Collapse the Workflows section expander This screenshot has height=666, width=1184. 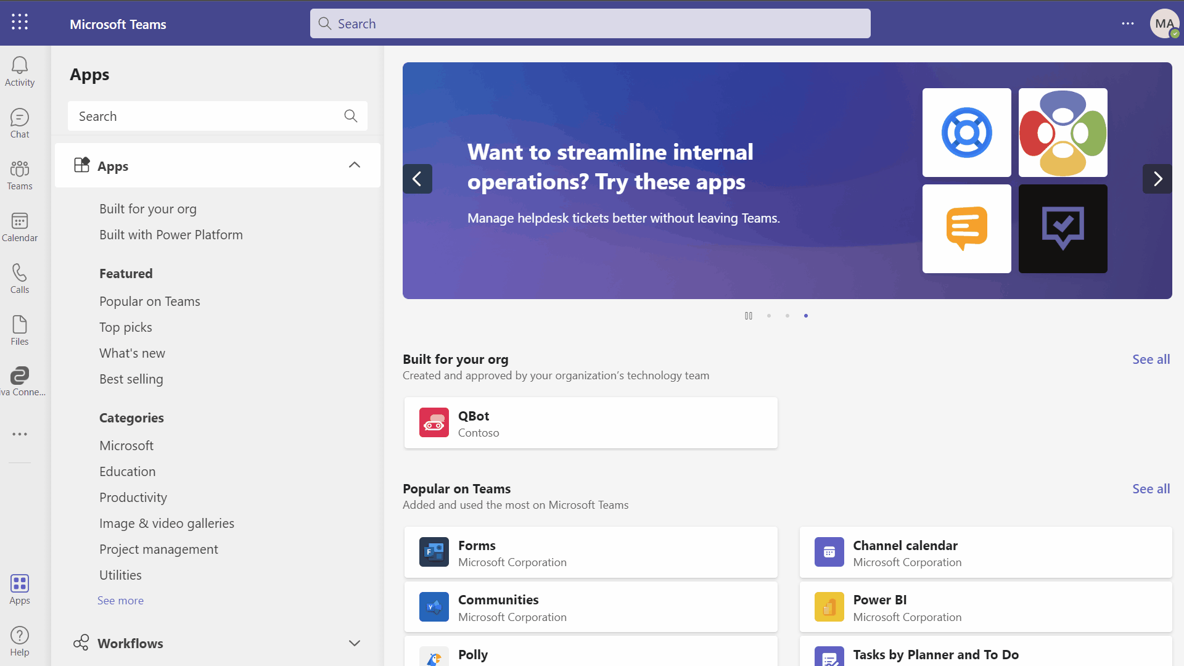coord(354,643)
